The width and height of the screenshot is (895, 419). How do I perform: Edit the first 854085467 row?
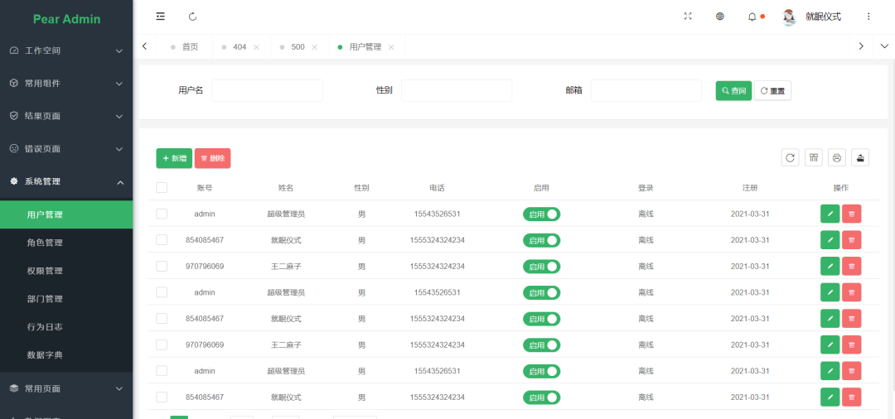click(x=830, y=240)
